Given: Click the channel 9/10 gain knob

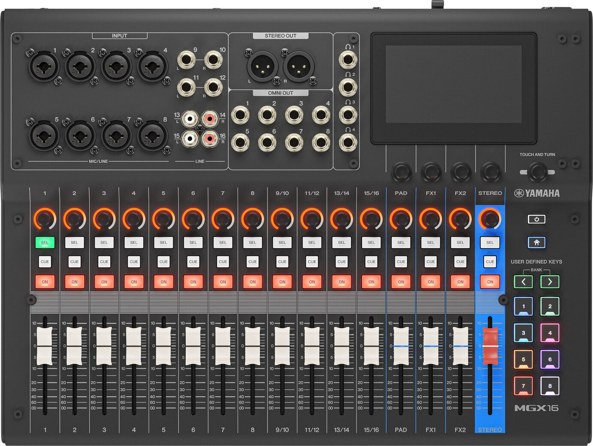Looking at the screenshot, I should [x=282, y=219].
